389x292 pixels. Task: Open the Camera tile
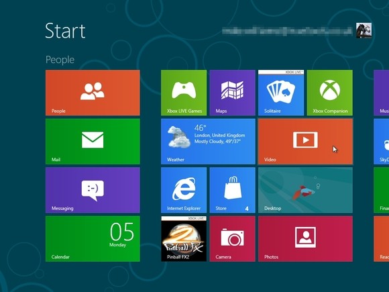click(x=233, y=238)
